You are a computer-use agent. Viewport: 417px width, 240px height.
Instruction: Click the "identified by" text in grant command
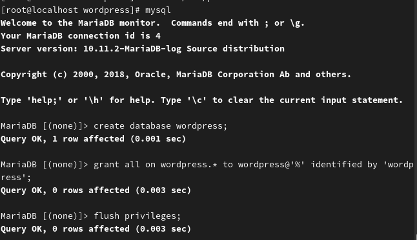(344, 165)
